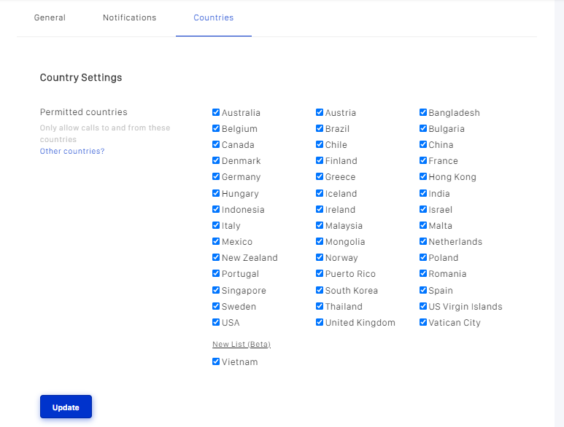Toggle the Brazil checkbox

(x=320, y=128)
